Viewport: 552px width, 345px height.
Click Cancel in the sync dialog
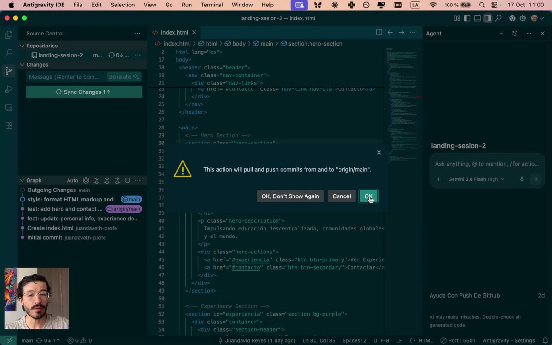tap(341, 196)
